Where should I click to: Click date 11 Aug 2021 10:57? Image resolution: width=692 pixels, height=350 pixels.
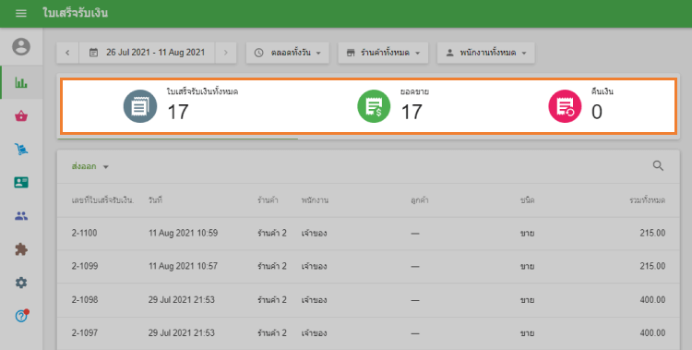pyautogui.click(x=183, y=267)
